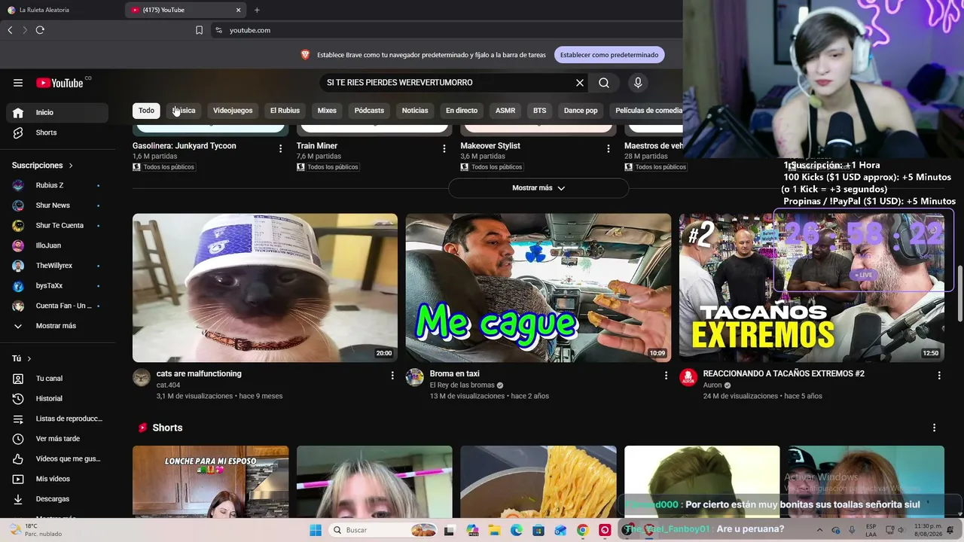Viewport: 964px width, 542px height.
Task: Open Shorts in the sidebar
Action: pos(57,132)
